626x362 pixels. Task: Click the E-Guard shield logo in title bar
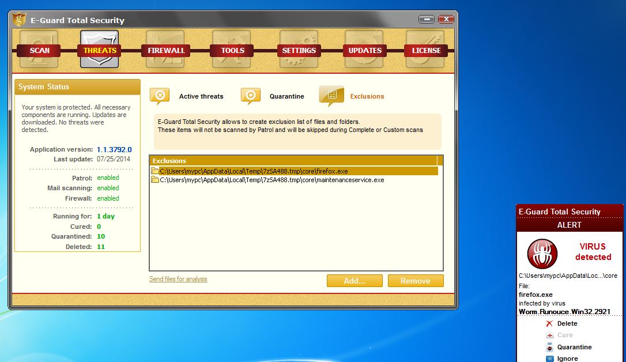[19, 19]
